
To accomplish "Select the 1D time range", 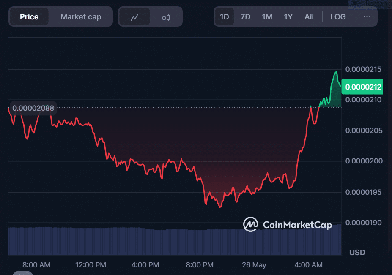I will 224,17.
